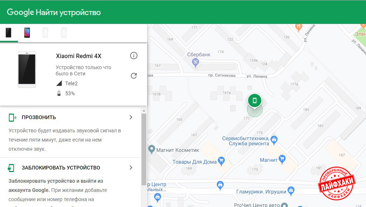Click the shopping bag pin left of Гламурики

pos(220,185)
